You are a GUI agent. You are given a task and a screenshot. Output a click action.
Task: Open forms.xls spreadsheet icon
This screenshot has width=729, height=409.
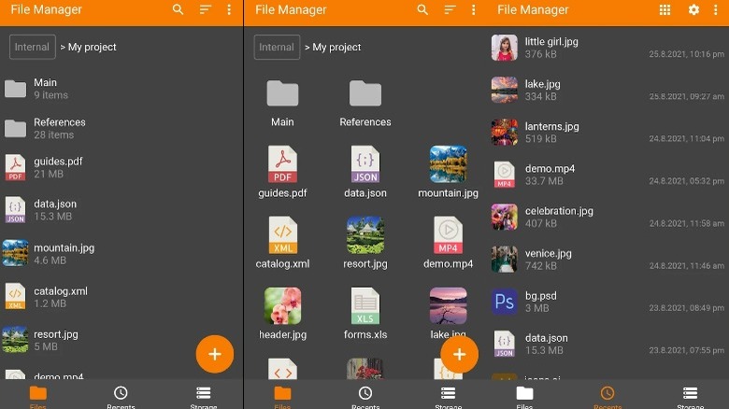364,306
